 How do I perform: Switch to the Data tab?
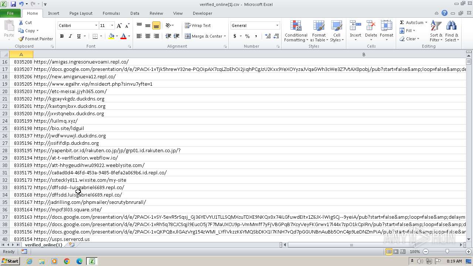(x=135, y=13)
